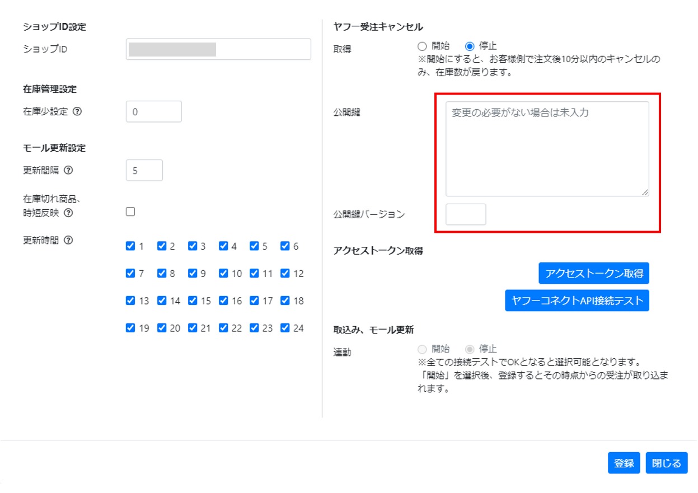This screenshot has width=698, height=493.
Task: Run ヤフーコネクトAPI接続テスト button
Action: [577, 301]
